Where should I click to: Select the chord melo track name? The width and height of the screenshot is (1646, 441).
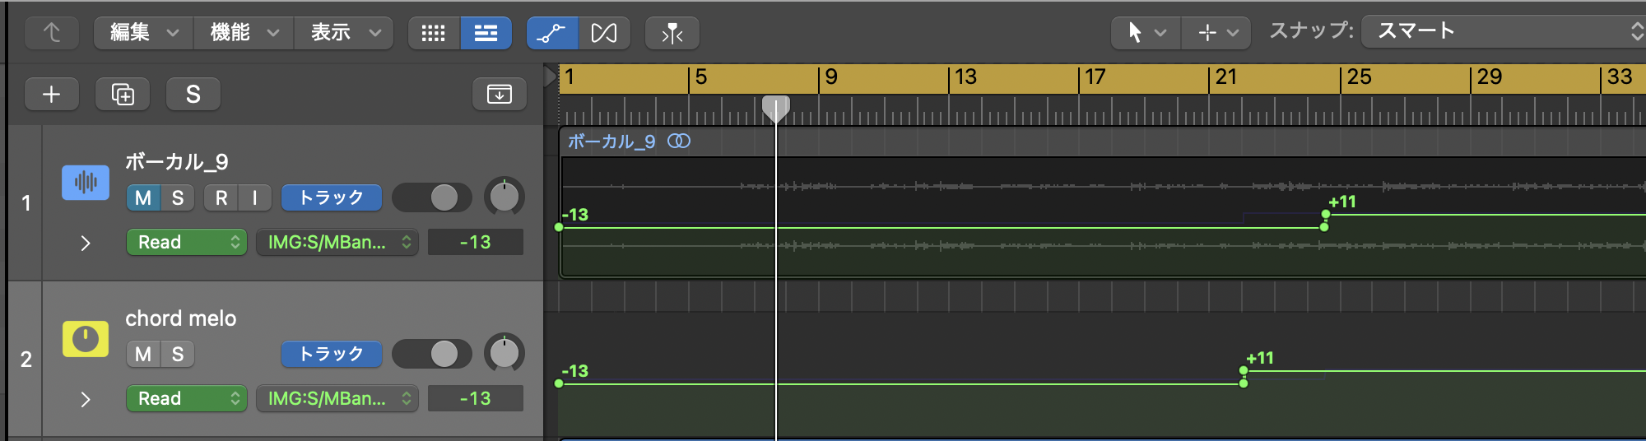181,318
